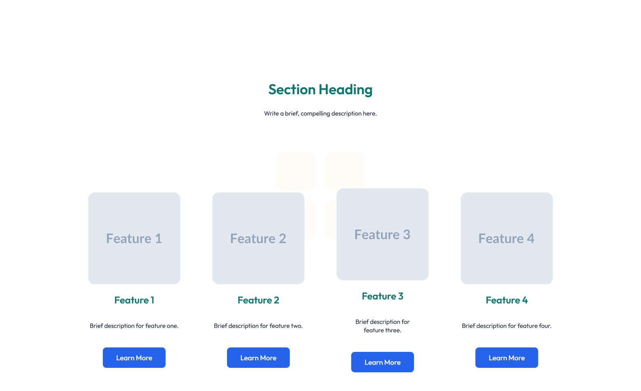Screen dimensions: 641x391
Task: Select the Feature 1 placeholder image
Action: point(134,238)
